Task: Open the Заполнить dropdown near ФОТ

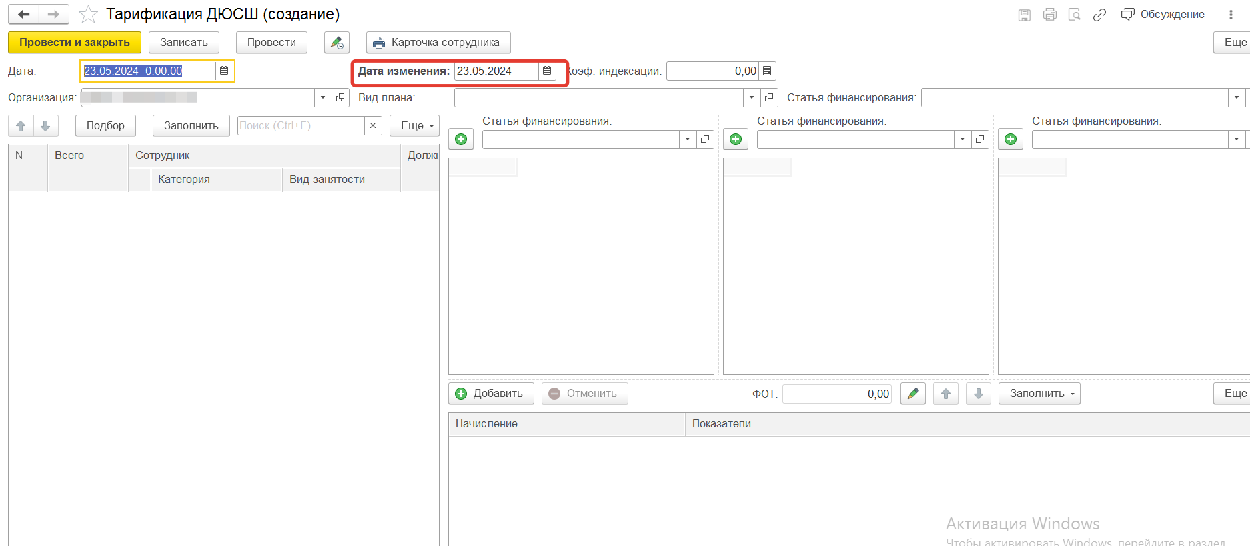Action: [1039, 394]
